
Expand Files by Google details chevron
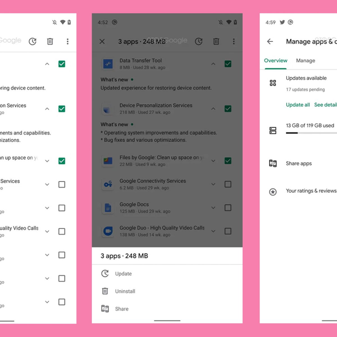213,161
